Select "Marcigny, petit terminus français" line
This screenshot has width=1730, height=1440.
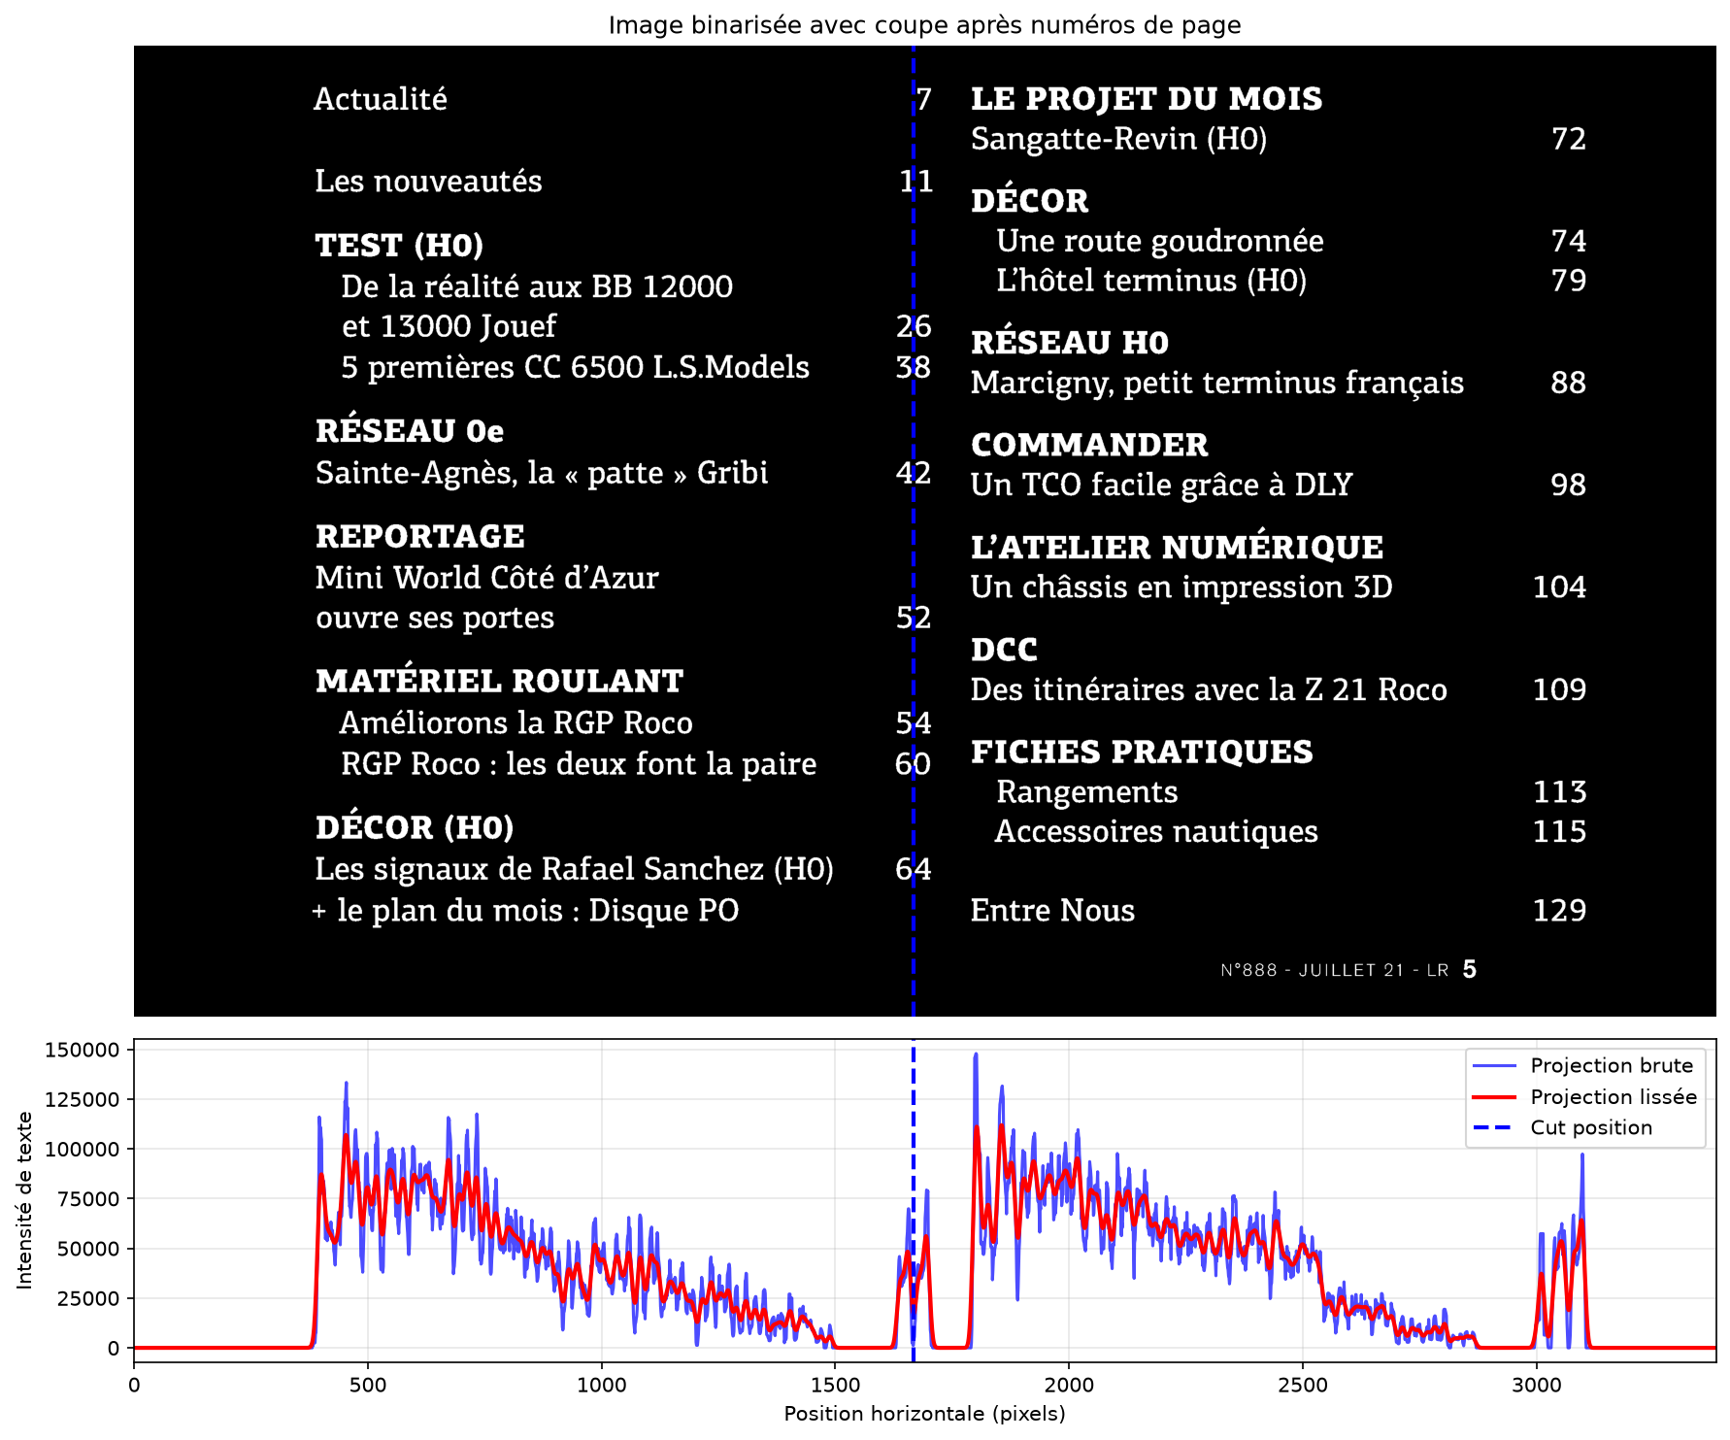pos(1217,384)
